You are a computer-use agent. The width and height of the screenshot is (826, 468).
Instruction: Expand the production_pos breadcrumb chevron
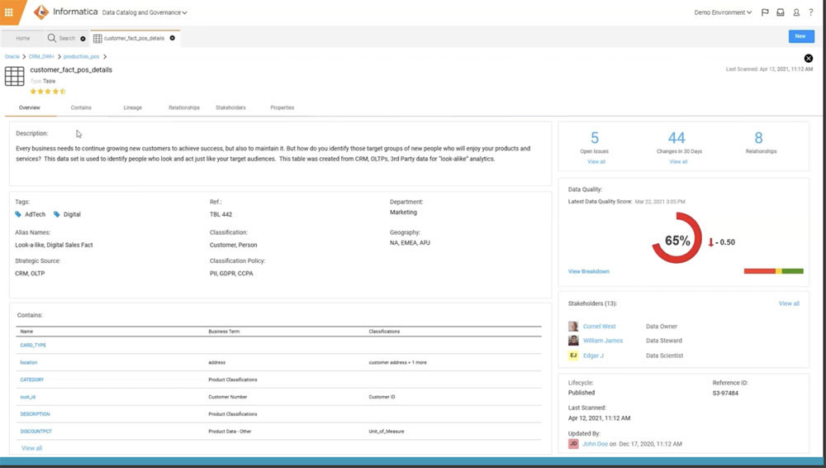click(x=107, y=56)
